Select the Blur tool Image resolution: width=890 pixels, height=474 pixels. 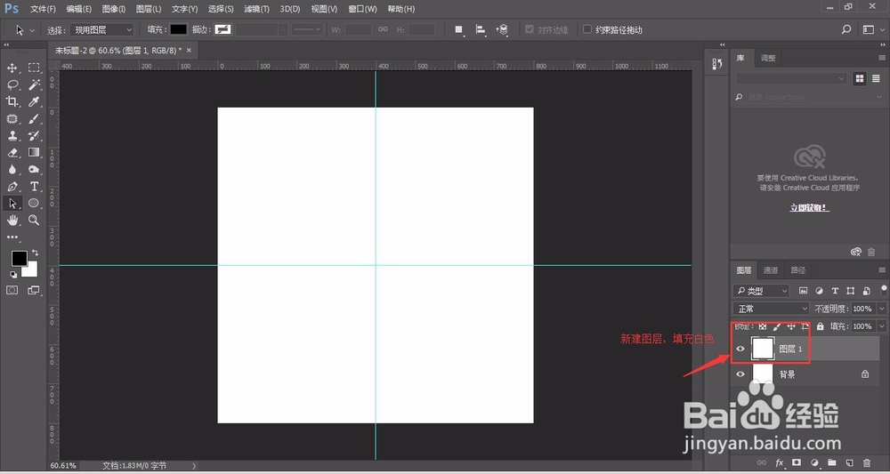(x=12, y=170)
